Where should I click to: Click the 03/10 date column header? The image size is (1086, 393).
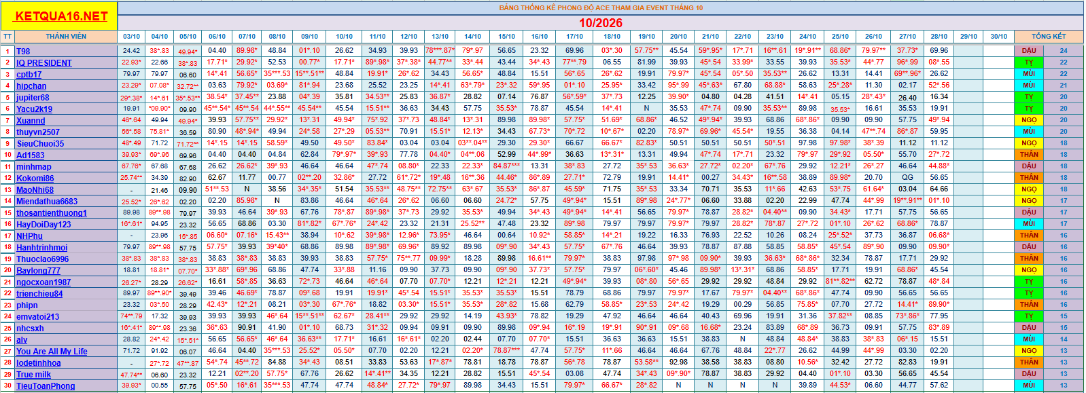(x=131, y=37)
